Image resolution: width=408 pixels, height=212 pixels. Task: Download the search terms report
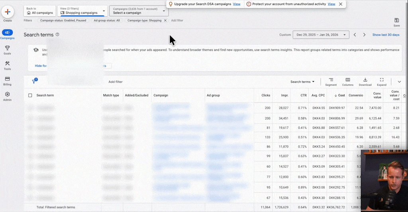tap(365, 82)
